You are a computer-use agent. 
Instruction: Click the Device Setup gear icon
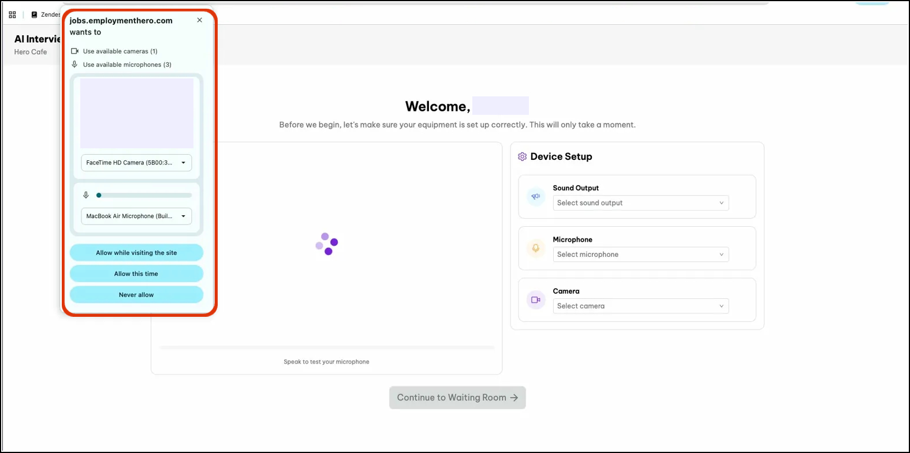coord(522,157)
